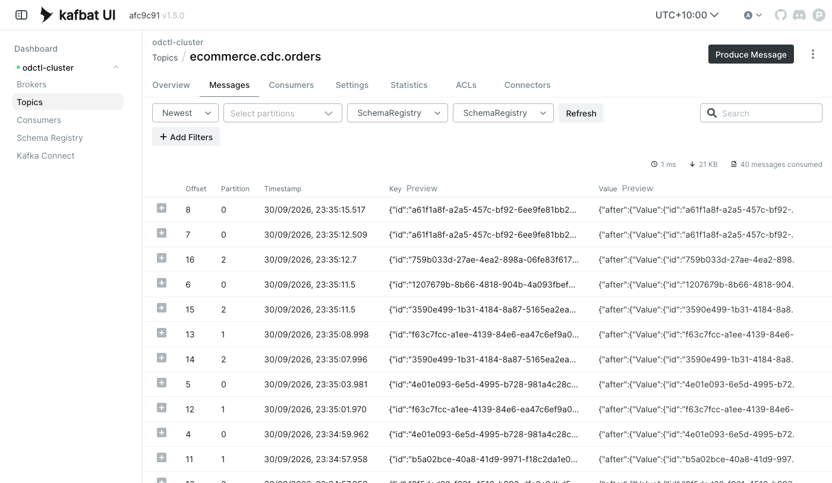Open the Newest seek mode dropdown
The height and width of the screenshot is (483, 832).
coord(185,113)
